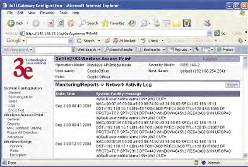Click the Home icon in toolbar

pyautogui.click(x=71, y=23)
